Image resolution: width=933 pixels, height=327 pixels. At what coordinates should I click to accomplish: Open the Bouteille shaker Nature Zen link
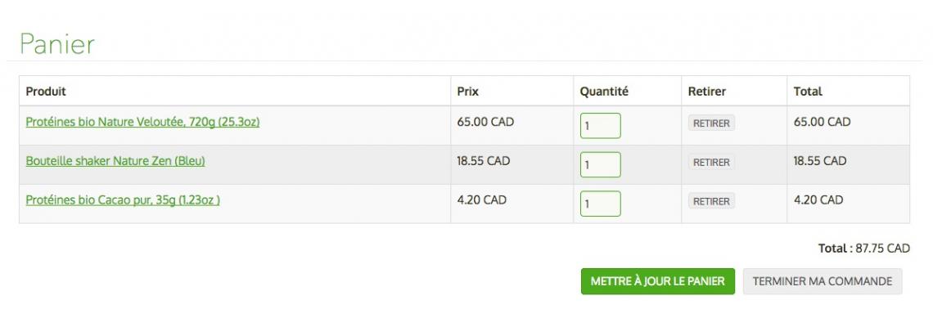point(115,161)
